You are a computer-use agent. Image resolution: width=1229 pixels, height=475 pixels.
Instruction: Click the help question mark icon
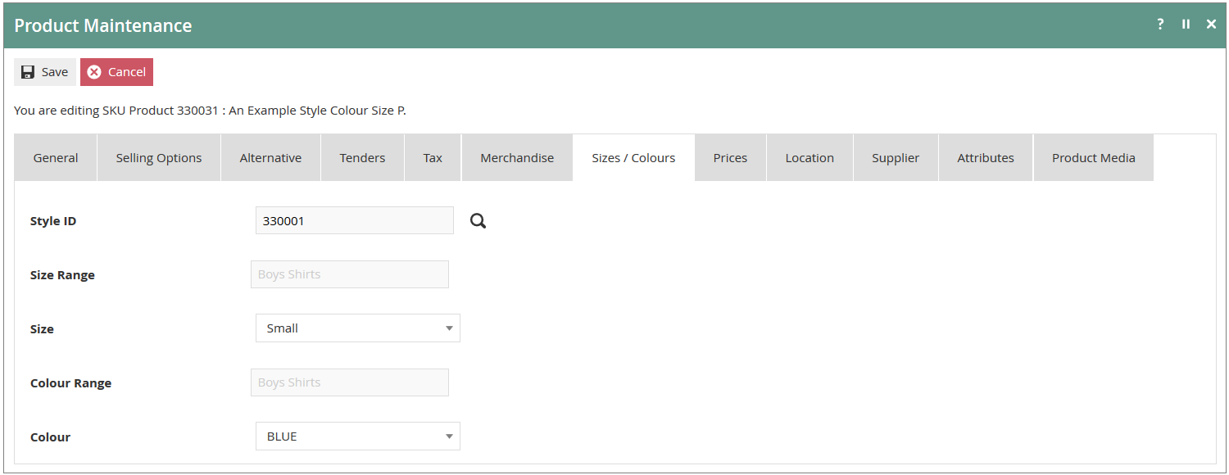(1160, 24)
